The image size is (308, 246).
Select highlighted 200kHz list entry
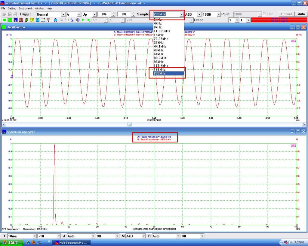coord(168,73)
